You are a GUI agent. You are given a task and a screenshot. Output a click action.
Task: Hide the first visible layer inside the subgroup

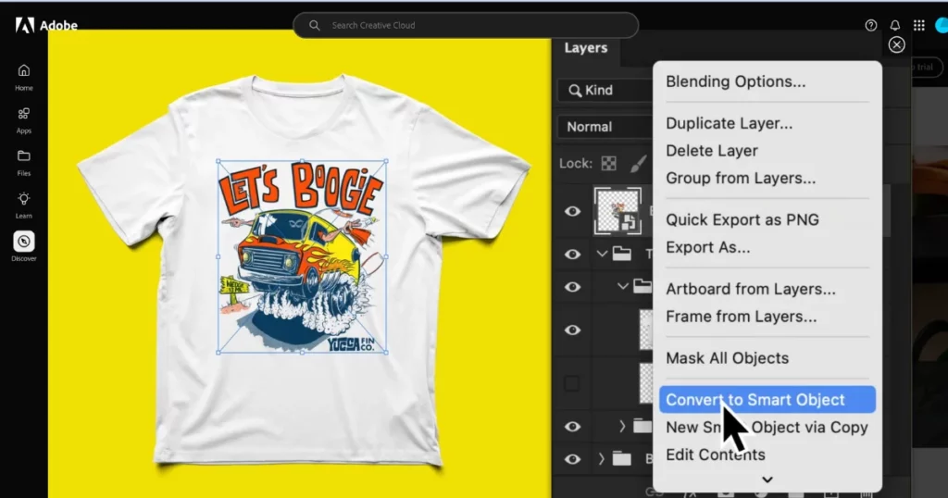tap(572, 330)
